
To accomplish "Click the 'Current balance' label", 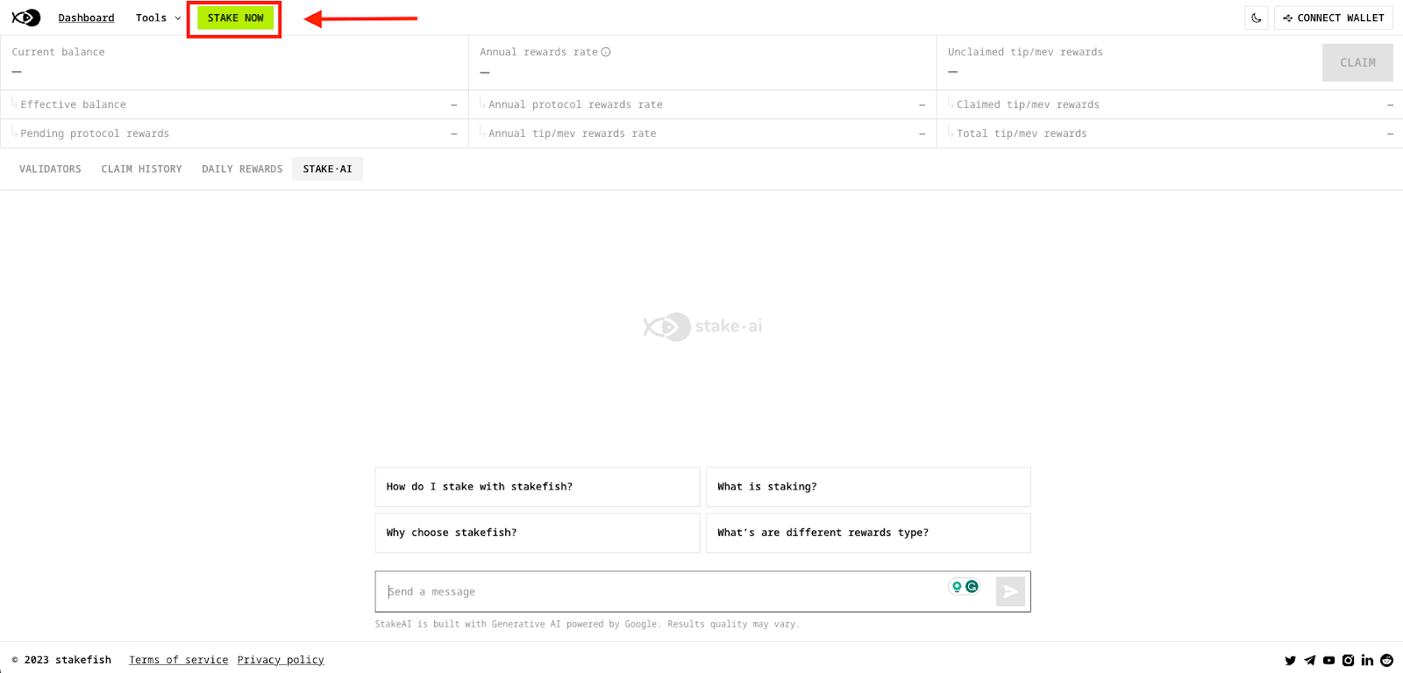I will click(x=58, y=52).
